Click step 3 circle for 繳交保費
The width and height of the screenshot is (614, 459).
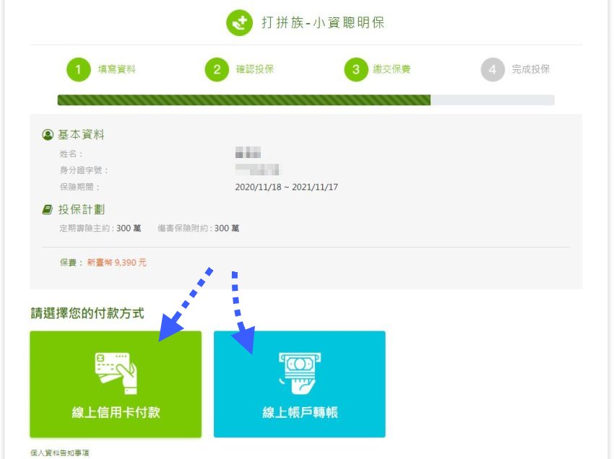tap(355, 70)
